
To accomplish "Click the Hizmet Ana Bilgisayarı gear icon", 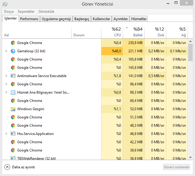I will 13,92.
